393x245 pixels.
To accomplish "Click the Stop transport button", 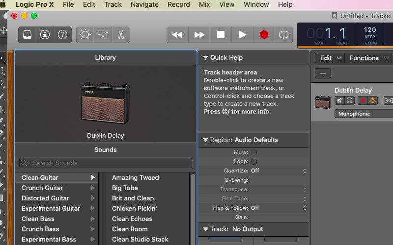I will (221, 35).
